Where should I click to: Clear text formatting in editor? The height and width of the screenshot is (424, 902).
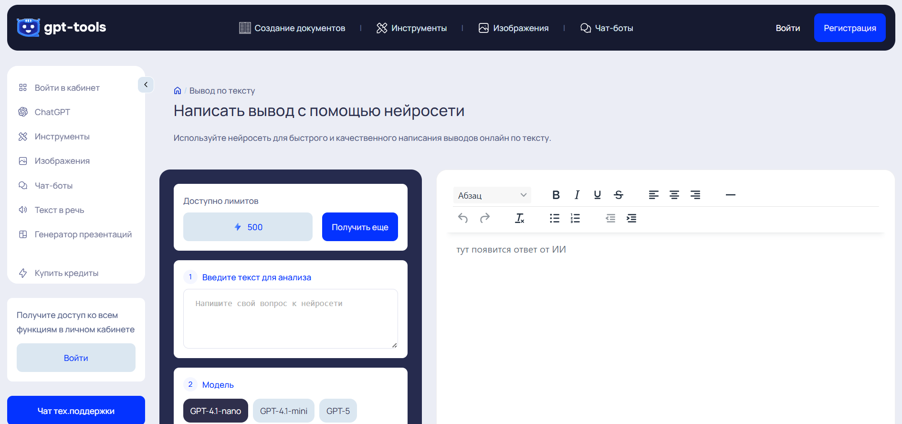520,218
